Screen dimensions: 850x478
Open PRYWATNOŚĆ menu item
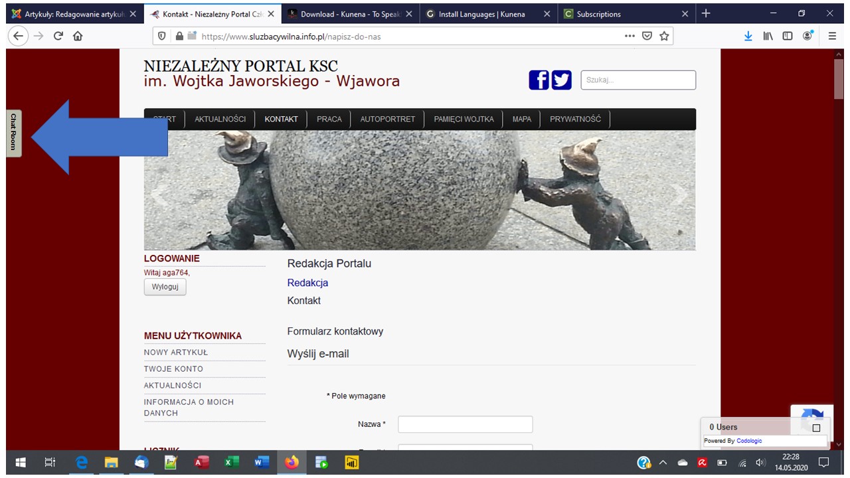click(576, 119)
